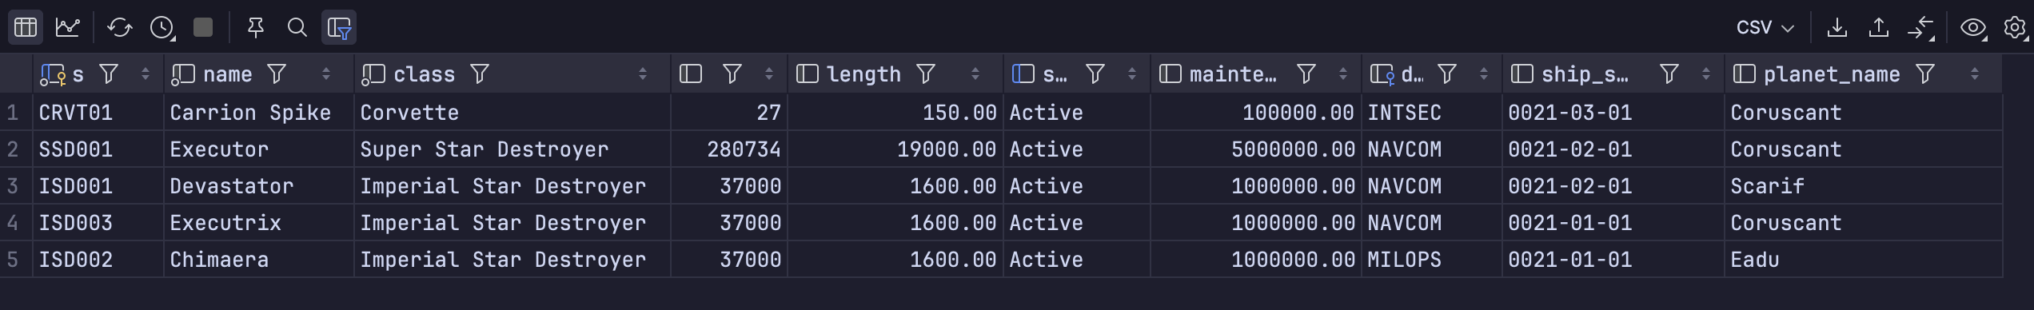Open the CSV format dropdown
Image resolution: width=2034 pixels, height=310 pixels.
1765,28
